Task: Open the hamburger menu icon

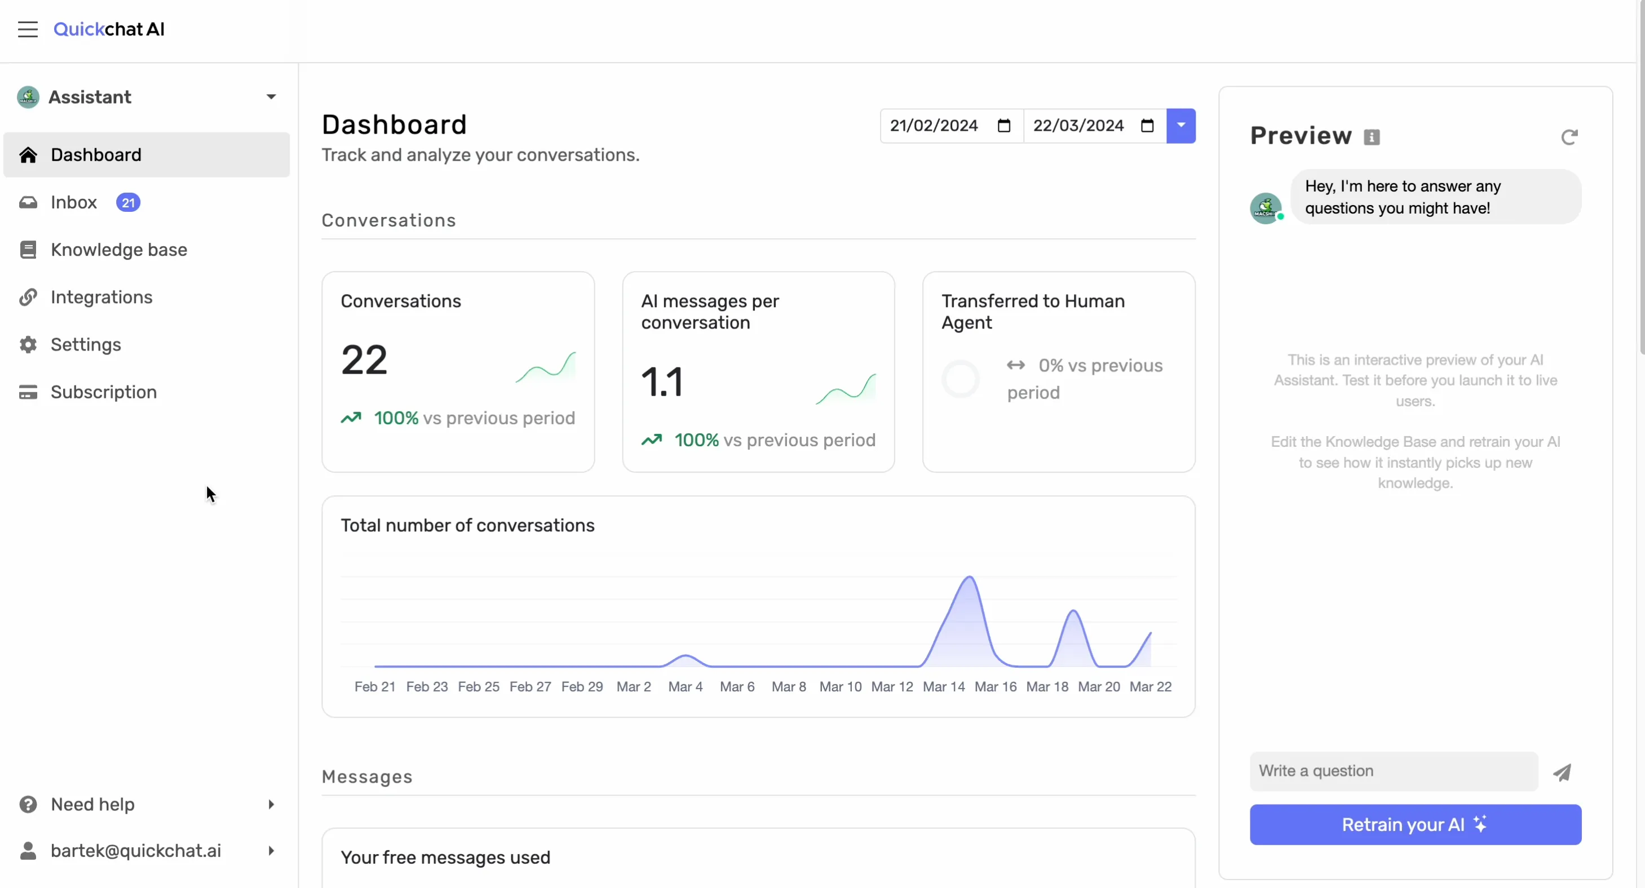Action: pyautogui.click(x=28, y=29)
